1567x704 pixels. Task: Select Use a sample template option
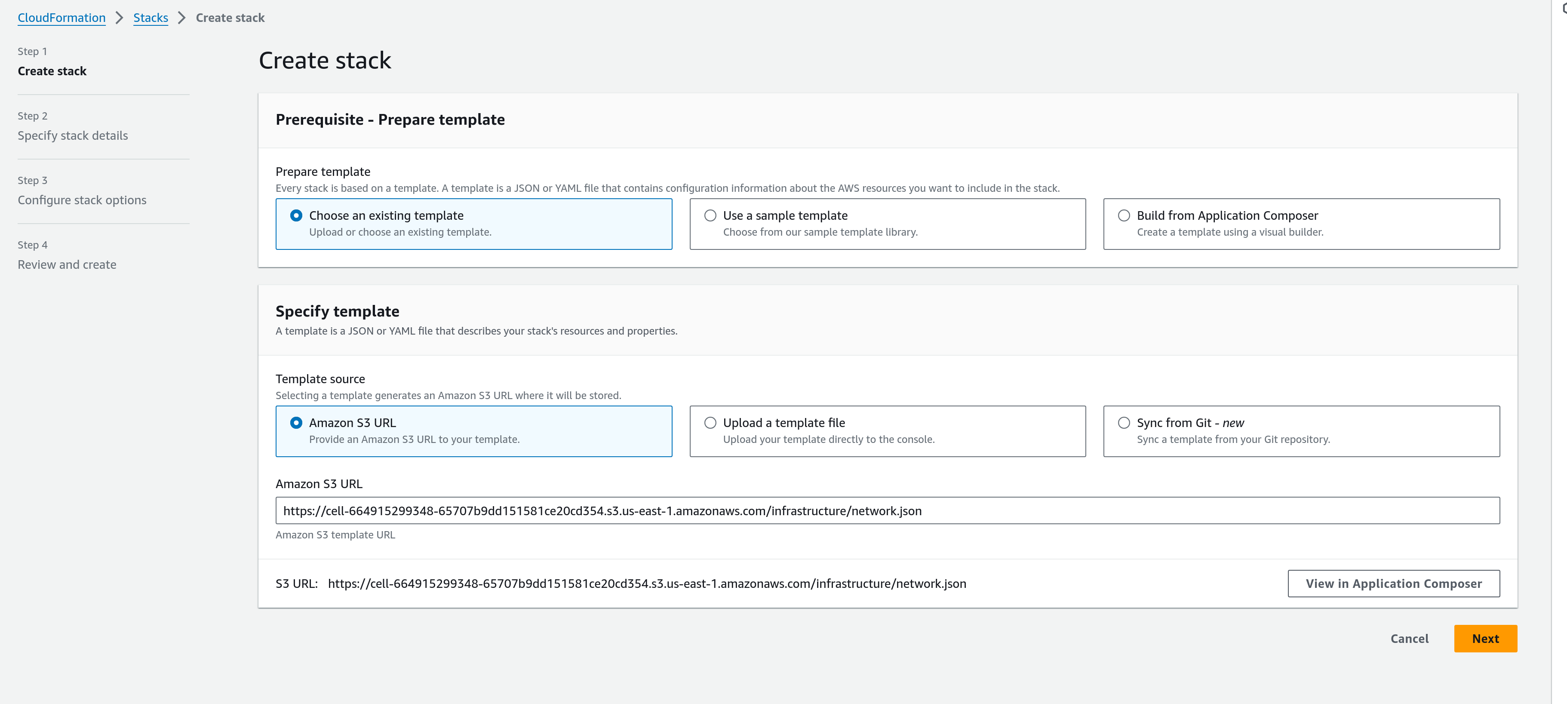710,215
